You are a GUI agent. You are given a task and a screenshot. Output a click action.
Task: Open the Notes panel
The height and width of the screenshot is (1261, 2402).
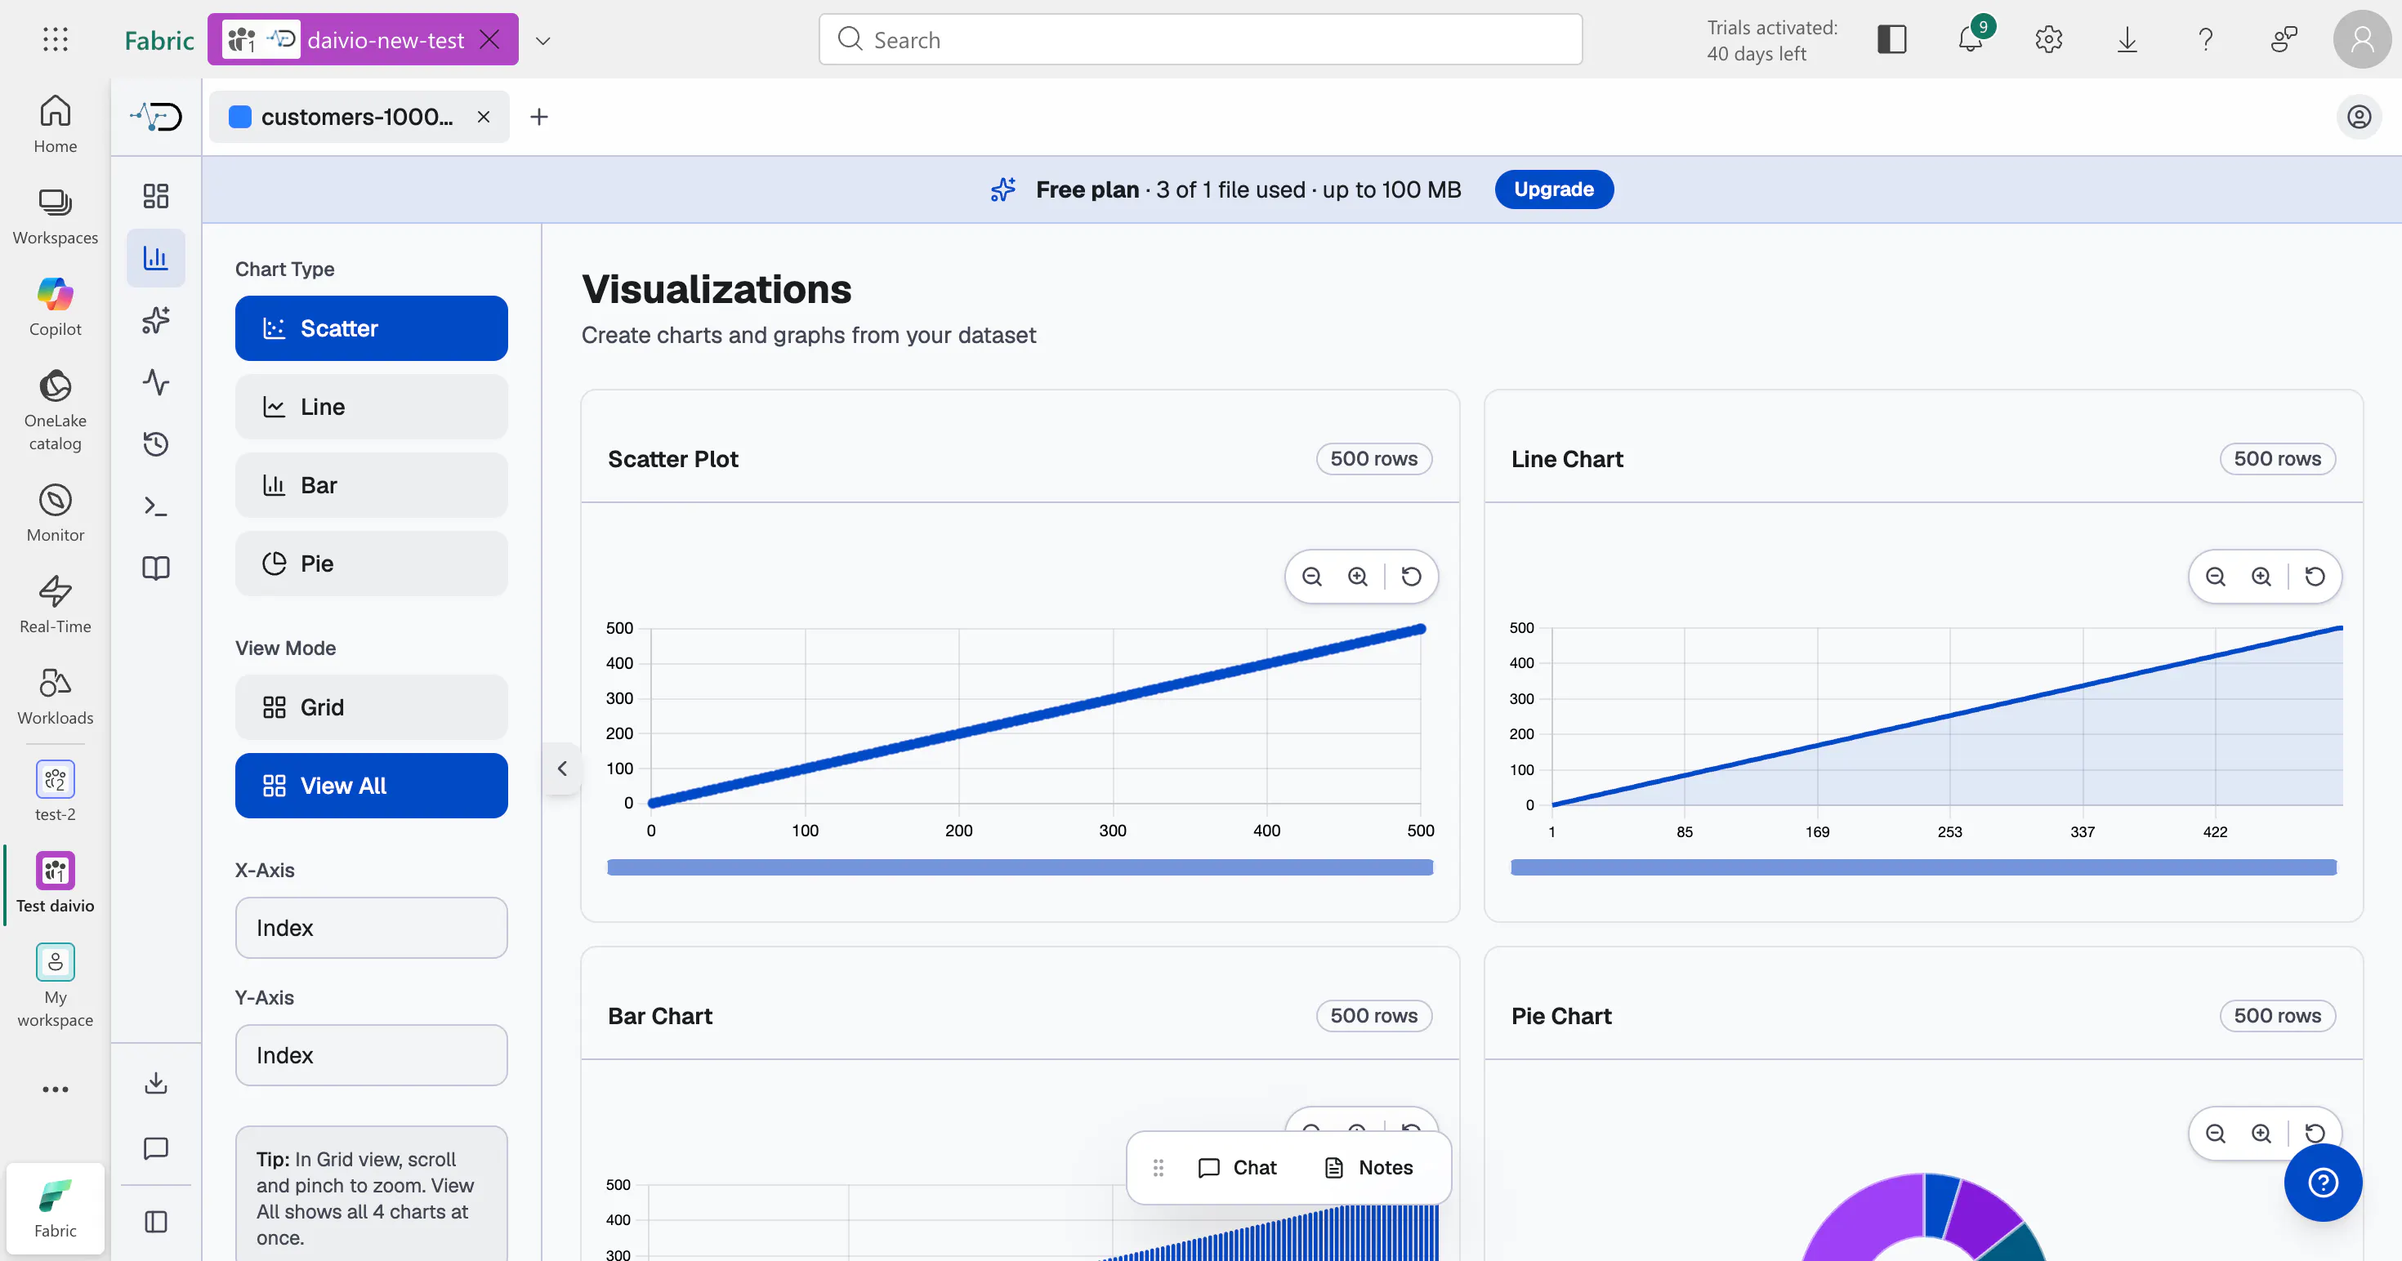1368,1167
